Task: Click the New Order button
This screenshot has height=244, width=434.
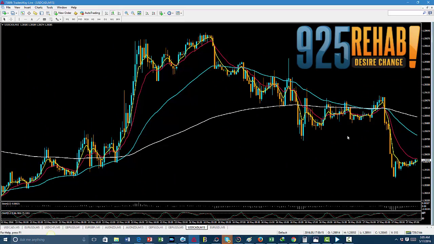Action: tap(63, 13)
